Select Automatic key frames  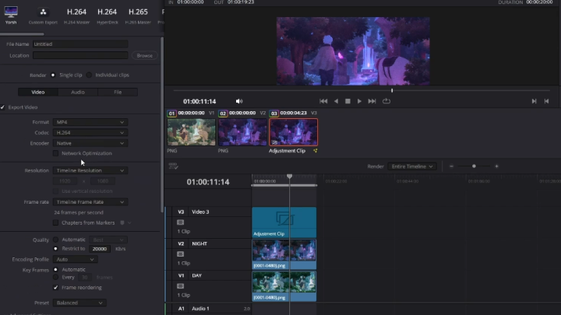tap(55, 270)
